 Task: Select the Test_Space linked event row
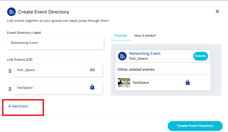point(51,70)
